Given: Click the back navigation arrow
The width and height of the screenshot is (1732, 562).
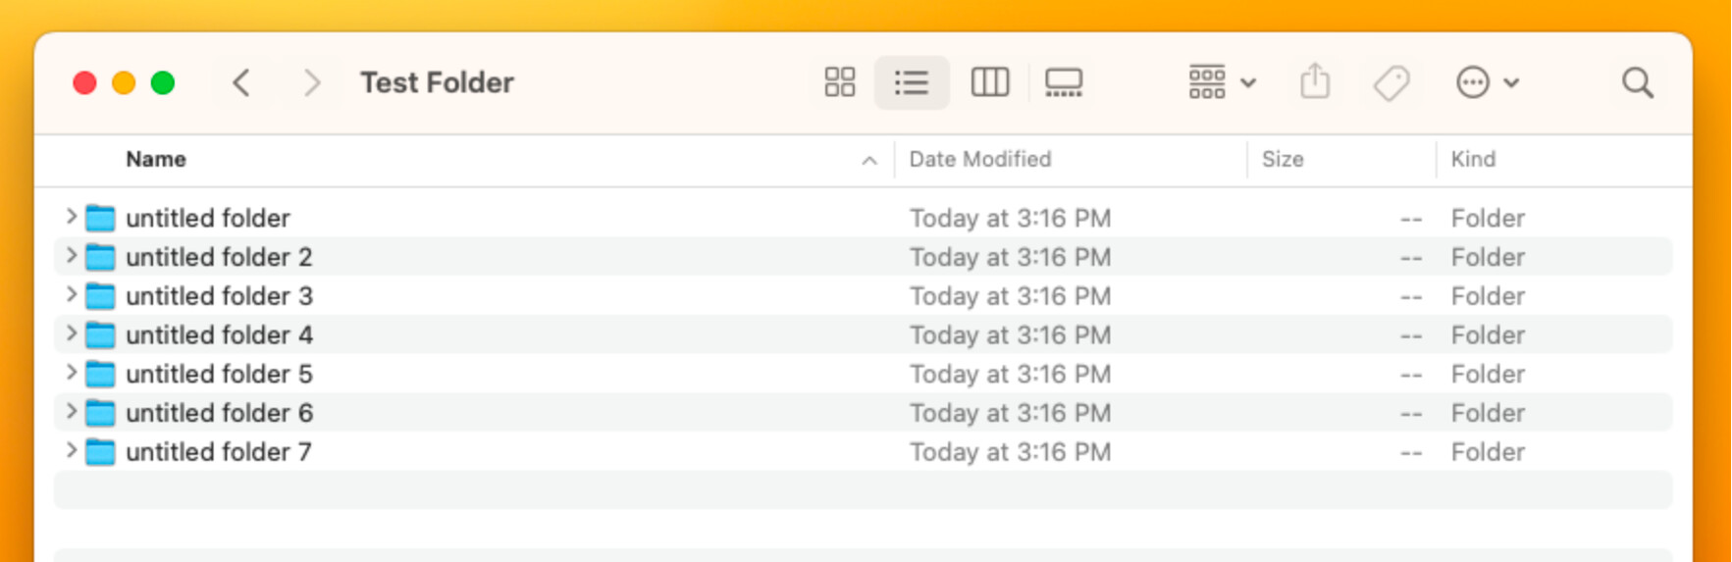Looking at the screenshot, I should 241,83.
